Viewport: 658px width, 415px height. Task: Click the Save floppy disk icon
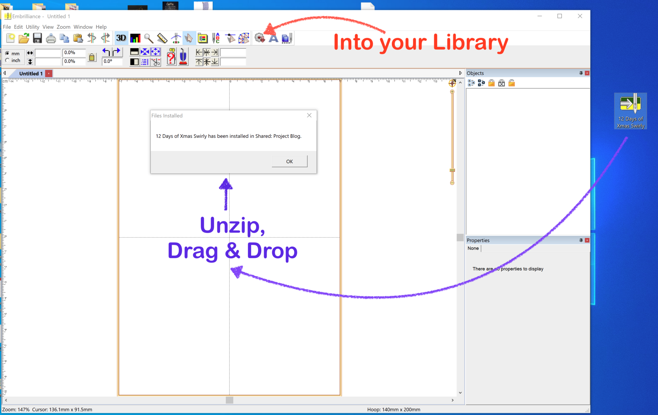(x=37, y=38)
